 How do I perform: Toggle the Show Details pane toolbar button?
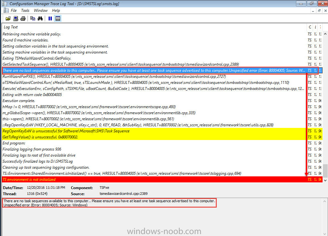tap(58, 18)
